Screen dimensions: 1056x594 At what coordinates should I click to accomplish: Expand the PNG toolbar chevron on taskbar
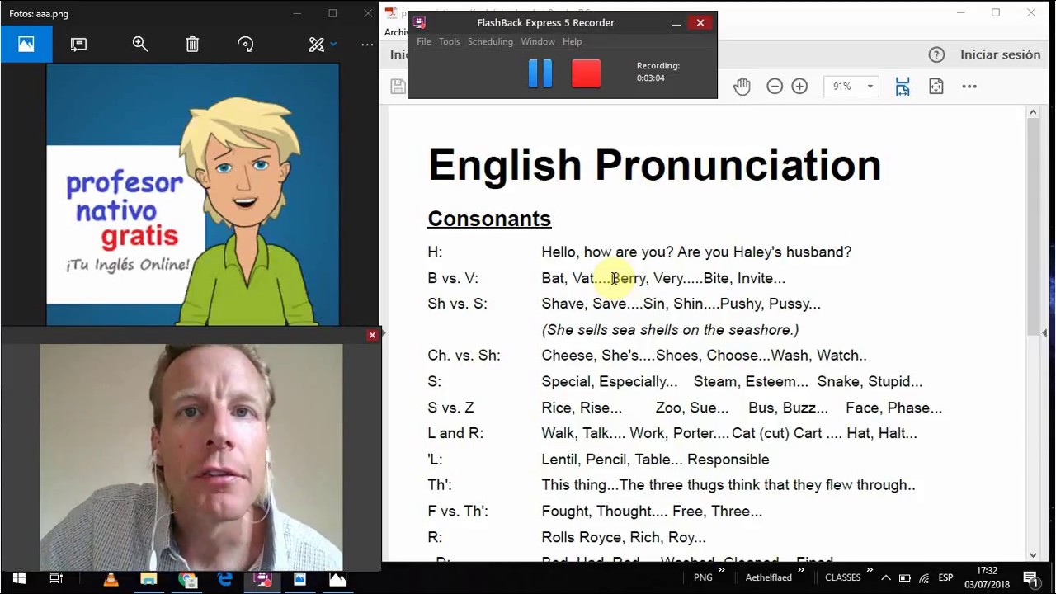[722, 570]
